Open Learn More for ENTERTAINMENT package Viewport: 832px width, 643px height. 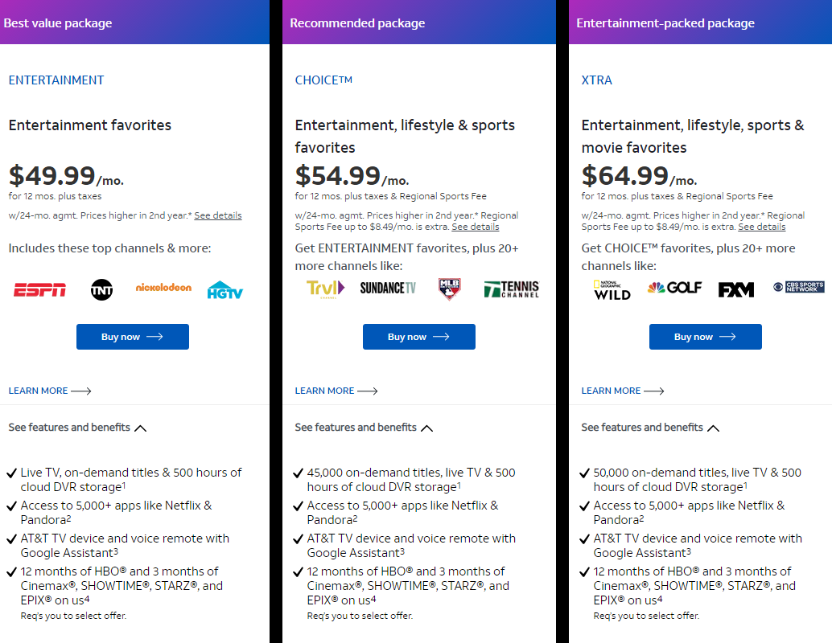tap(50, 391)
